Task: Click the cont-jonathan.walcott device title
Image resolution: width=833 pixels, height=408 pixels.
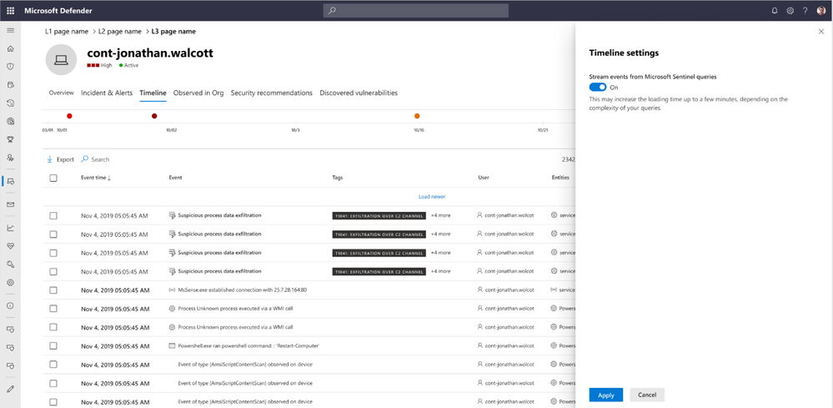Action: (150, 53)
